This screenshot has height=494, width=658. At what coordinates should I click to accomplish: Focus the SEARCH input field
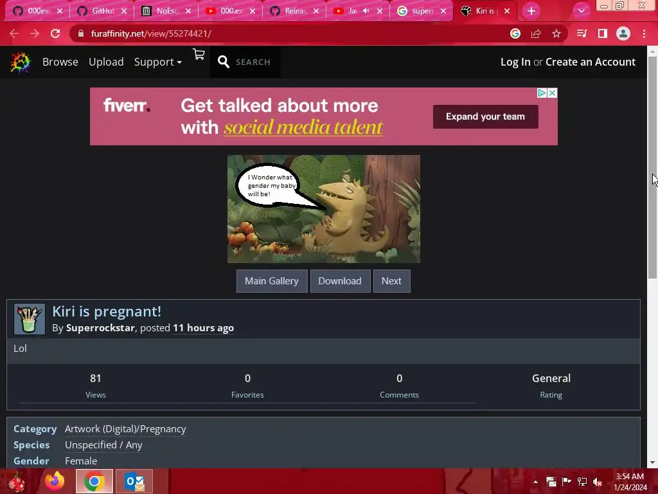(253, 62)
